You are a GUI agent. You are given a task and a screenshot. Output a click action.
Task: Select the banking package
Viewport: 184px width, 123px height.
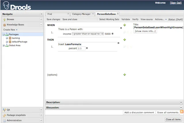coord(16,38)
